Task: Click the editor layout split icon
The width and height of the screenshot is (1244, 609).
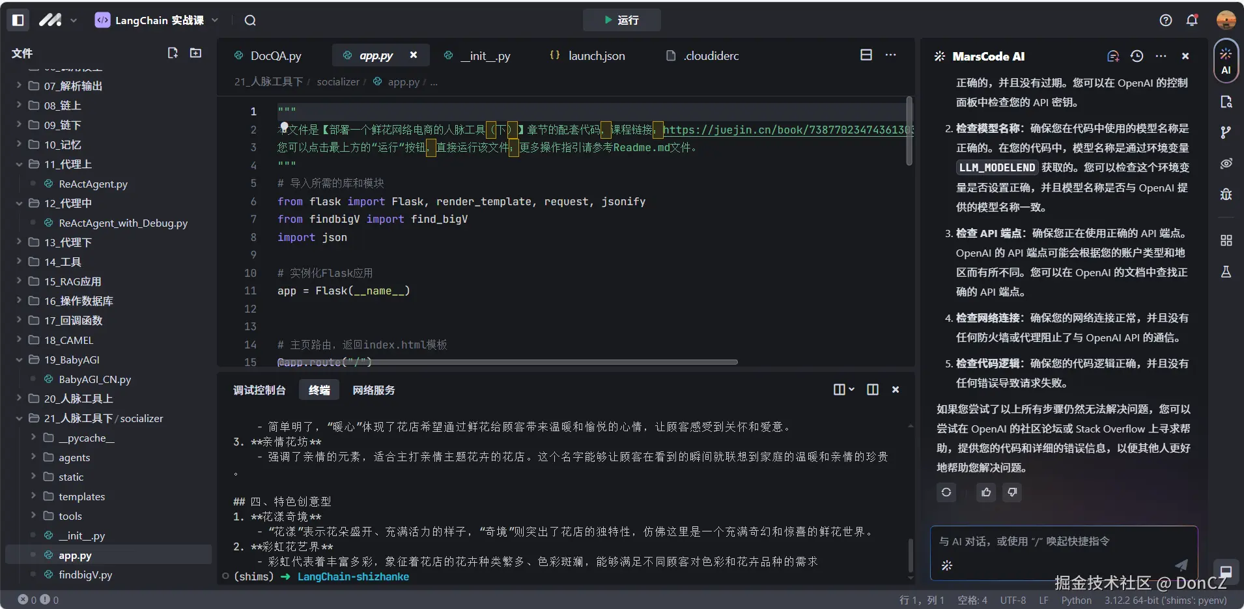Action: (866, 55)
